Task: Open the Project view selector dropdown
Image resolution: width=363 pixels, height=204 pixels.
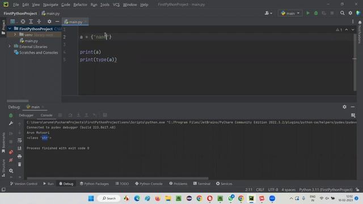Action: pos(13,22)
